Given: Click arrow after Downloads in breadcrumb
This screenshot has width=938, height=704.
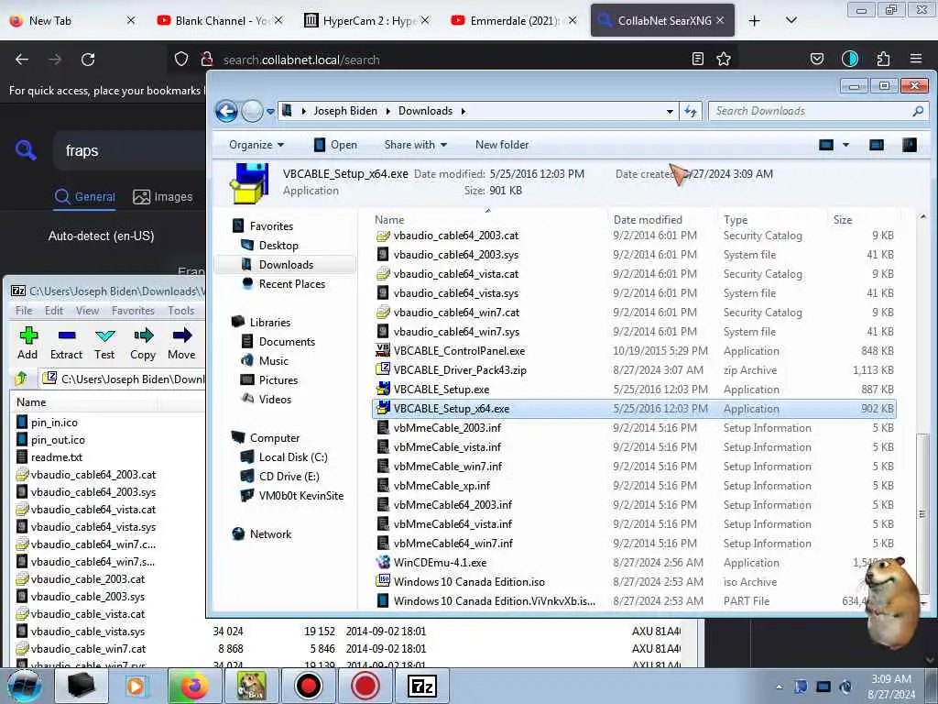Looking at the screenshot, I should 463,111.
